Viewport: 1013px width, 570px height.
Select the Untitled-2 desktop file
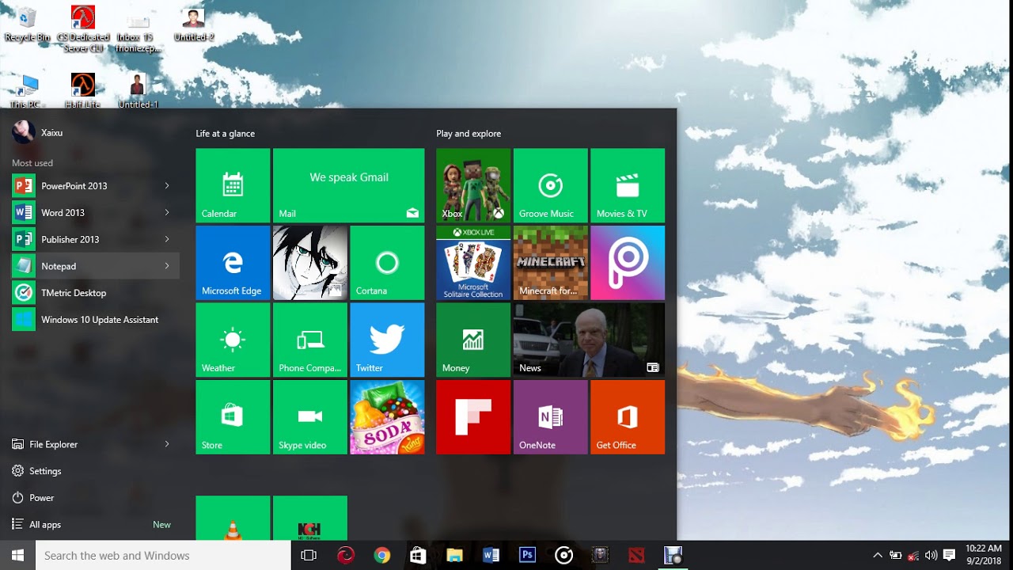coord(194,25)
